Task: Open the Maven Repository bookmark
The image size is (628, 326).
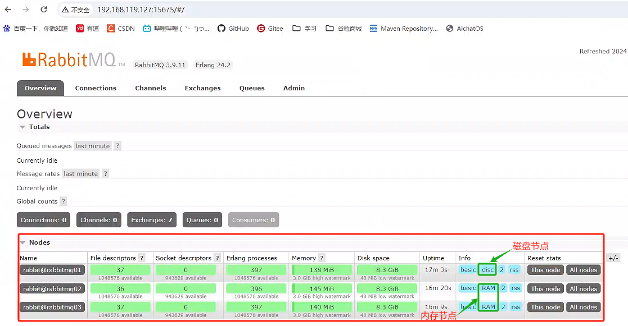Action: [x=404, y=29]
